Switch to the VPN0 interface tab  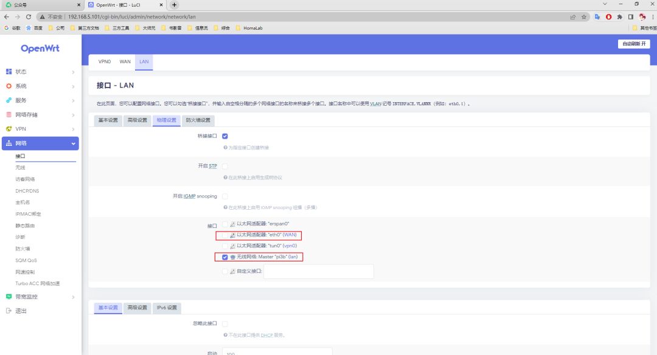coord(105,61)
